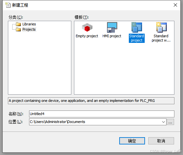183x155 pixels.
Task: Focus the project name field Untitled4
Action: tap(102, 114)
